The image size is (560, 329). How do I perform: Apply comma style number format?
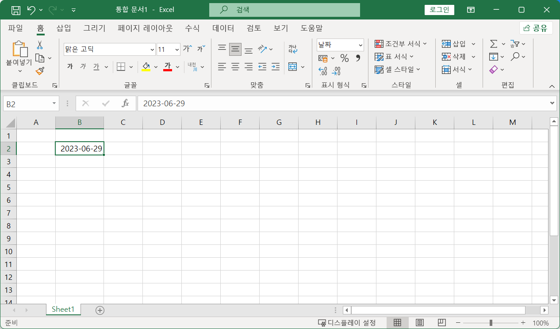click(358, 58)
